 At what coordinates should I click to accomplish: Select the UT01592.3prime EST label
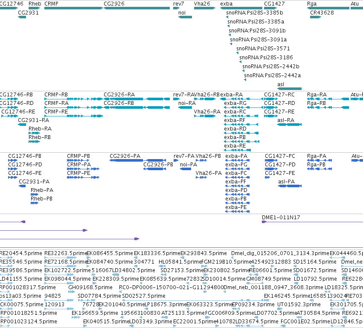[x=299, y=305]
